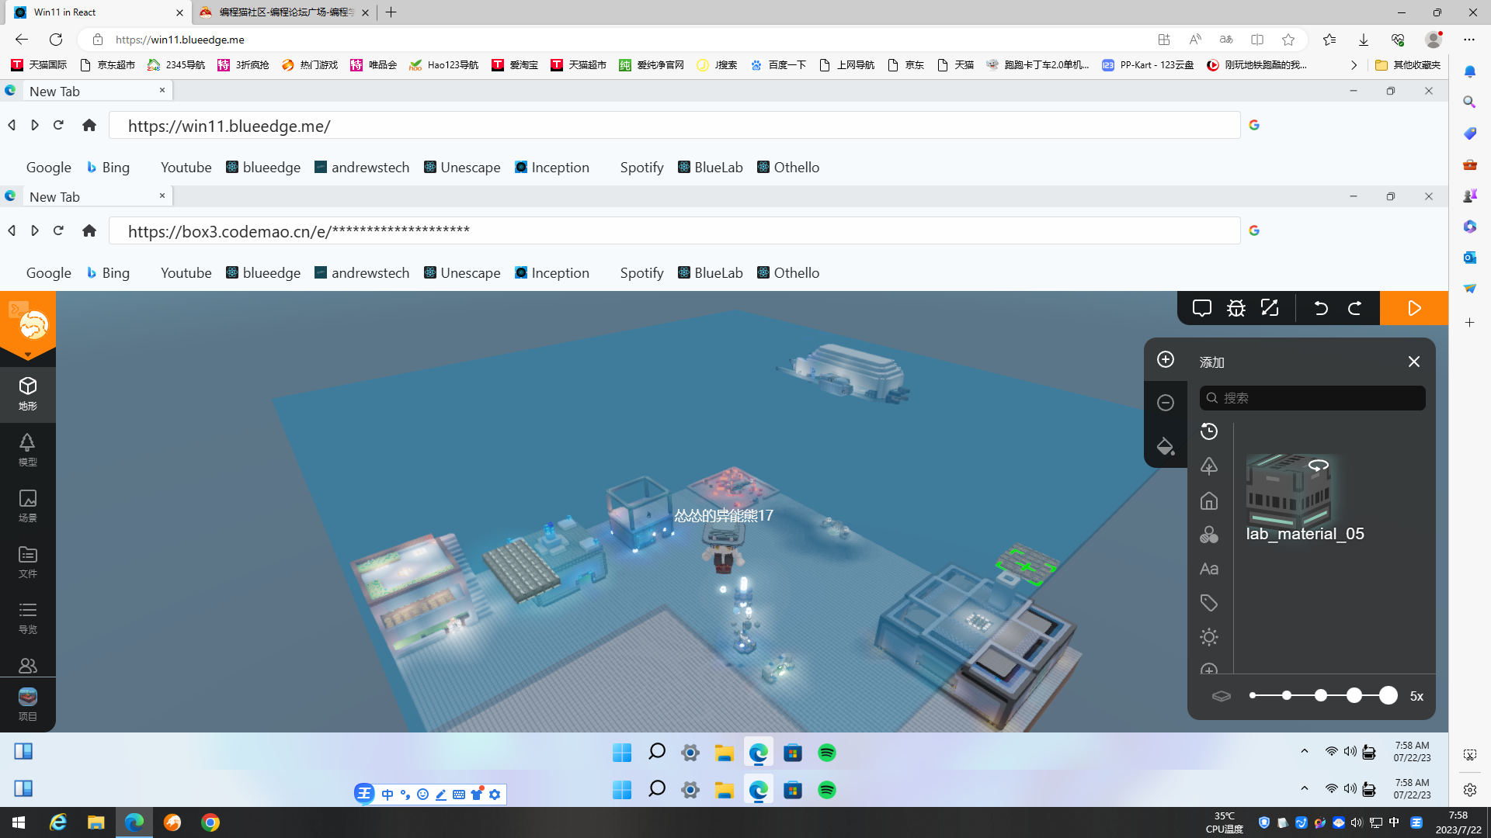Open the Edge downloads icon
The image size is (1491, 838).
[x=1364, y=40]
